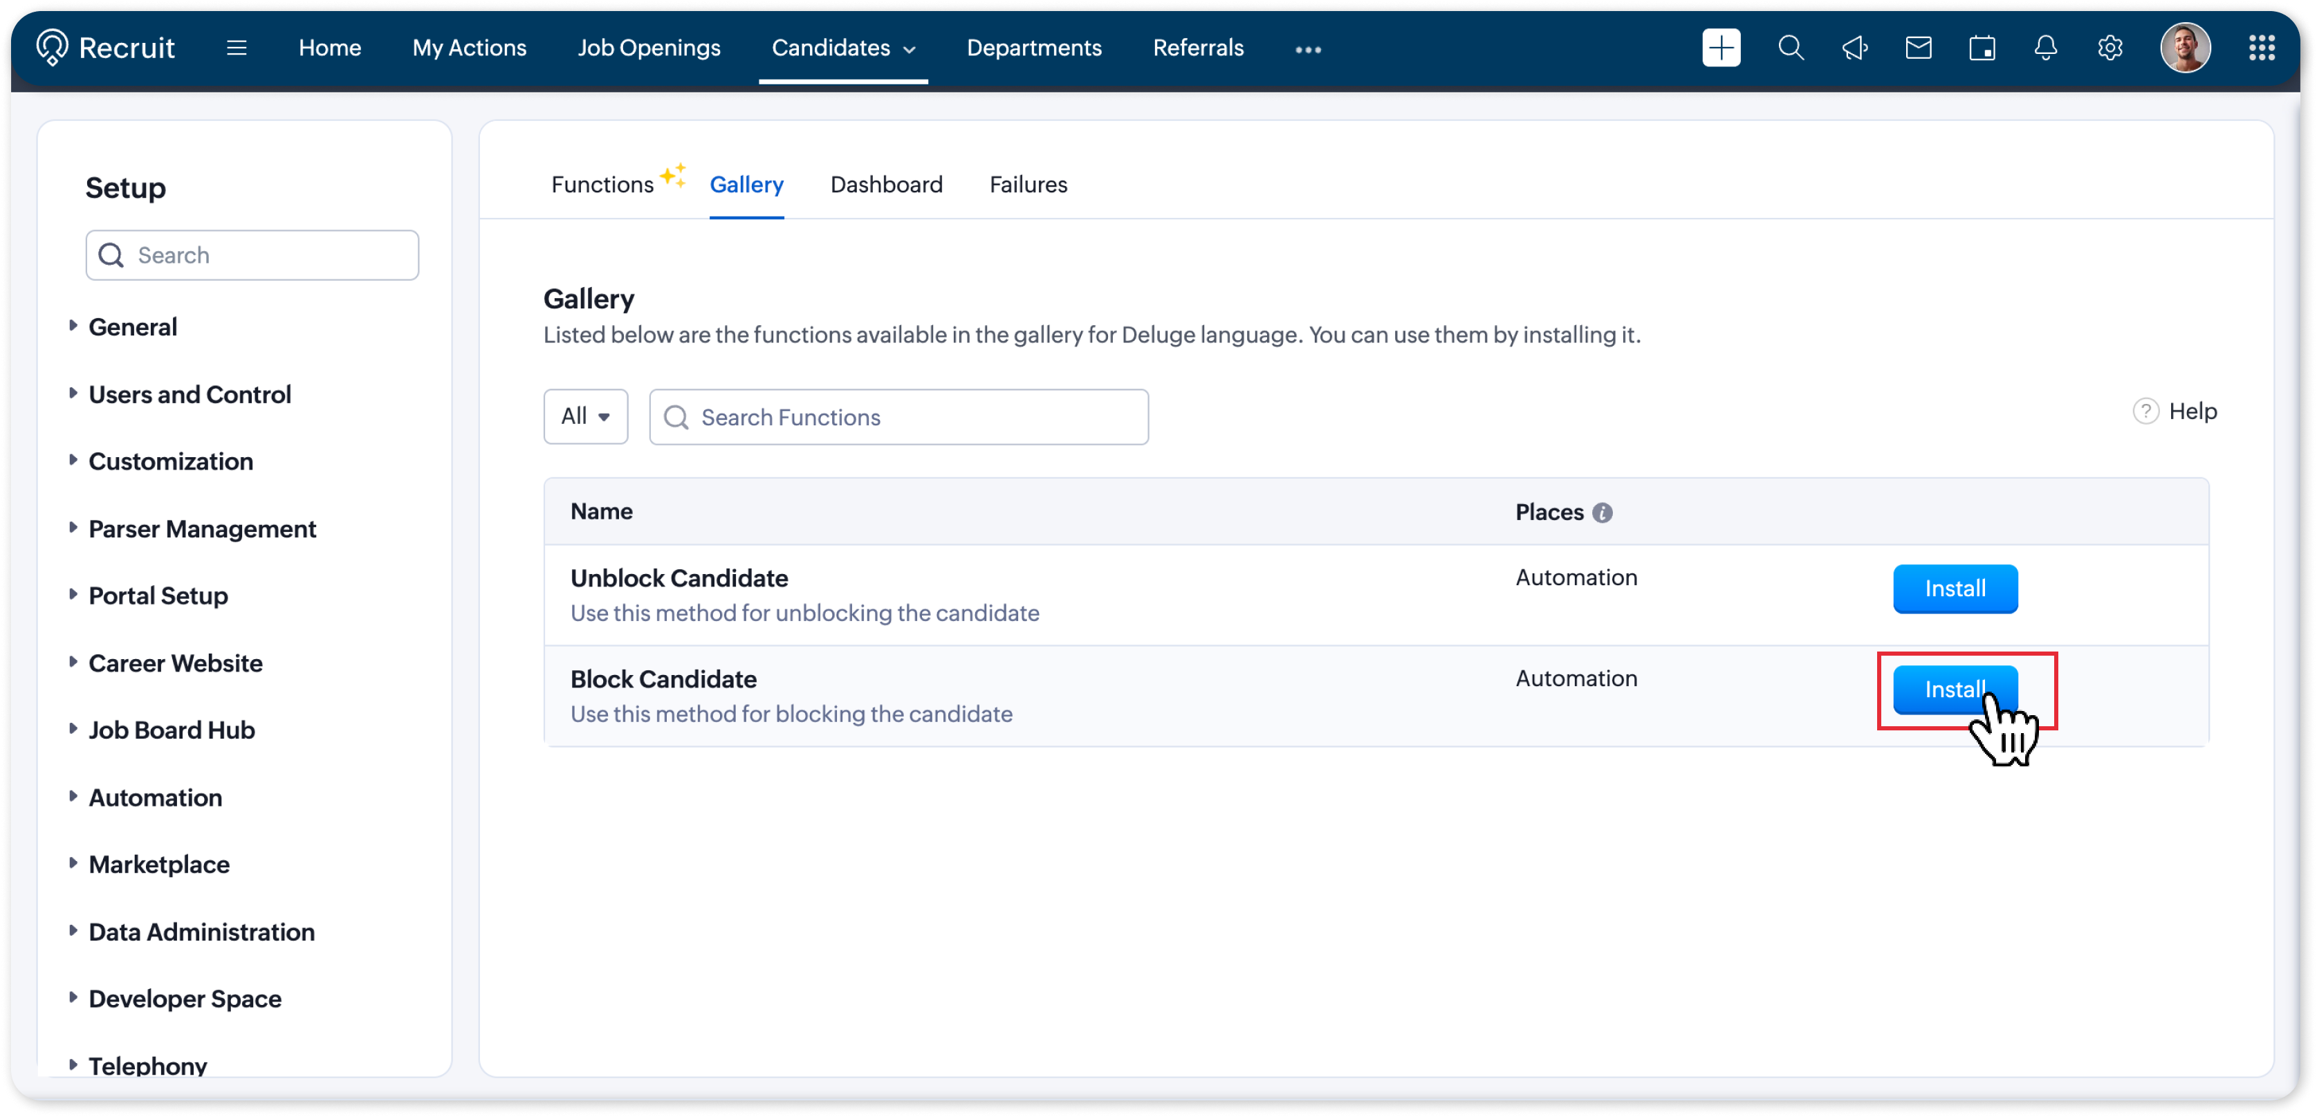Show notifications bell icon
Screen dimensions: 2317x1117
pos(2045,48)
